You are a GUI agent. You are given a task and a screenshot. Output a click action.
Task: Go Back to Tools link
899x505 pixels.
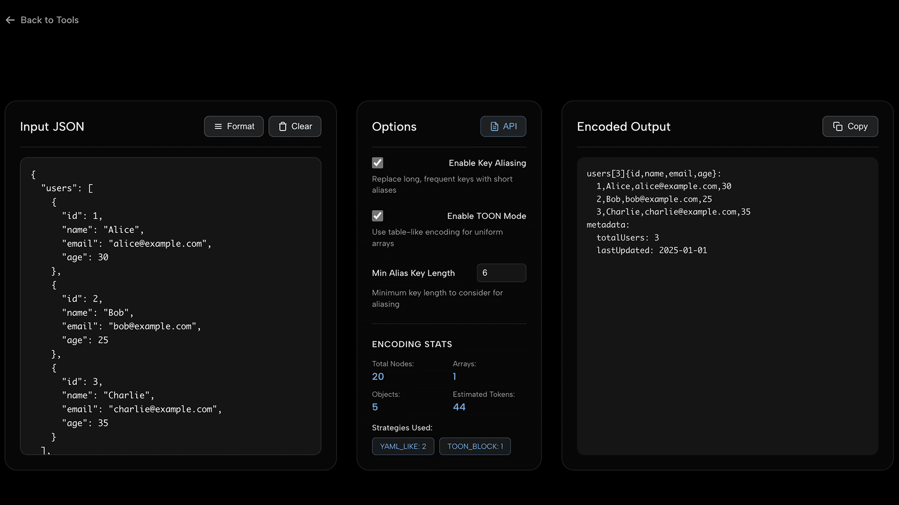coord(49,20)
